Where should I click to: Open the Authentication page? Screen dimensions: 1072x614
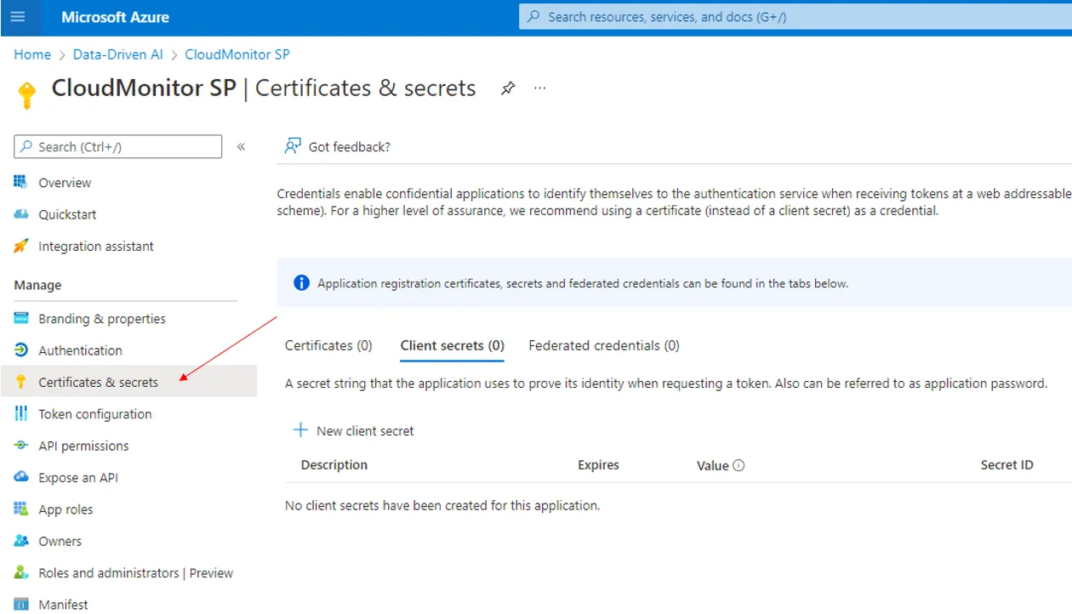[x=80, y=350]
